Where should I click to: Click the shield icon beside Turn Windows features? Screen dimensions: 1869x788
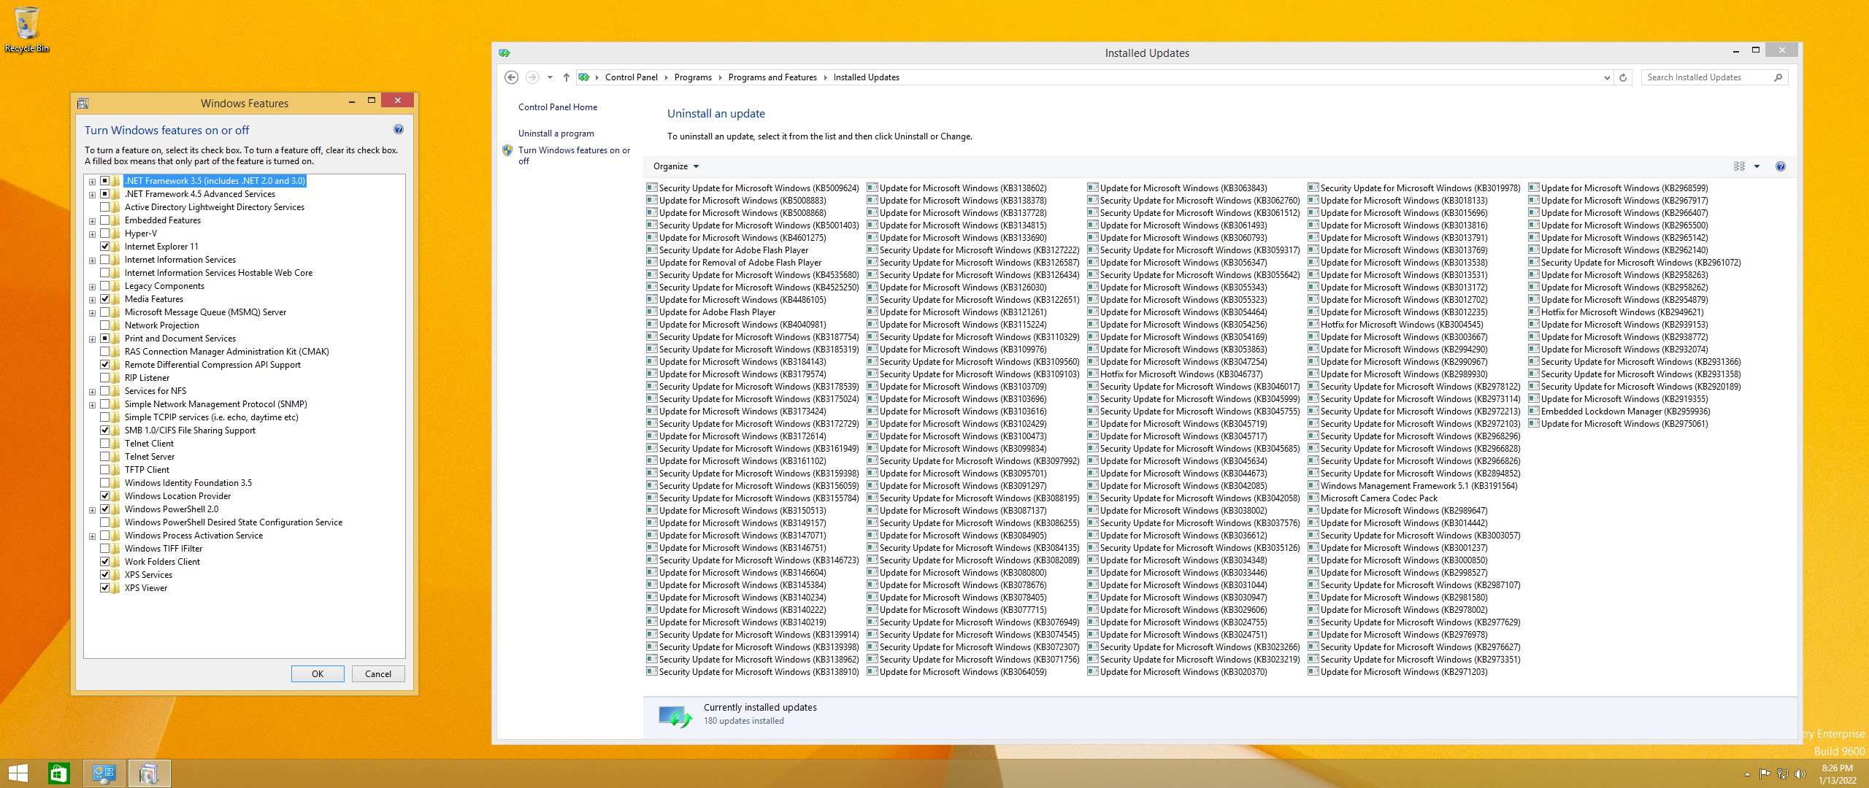(x=507, y=150)
